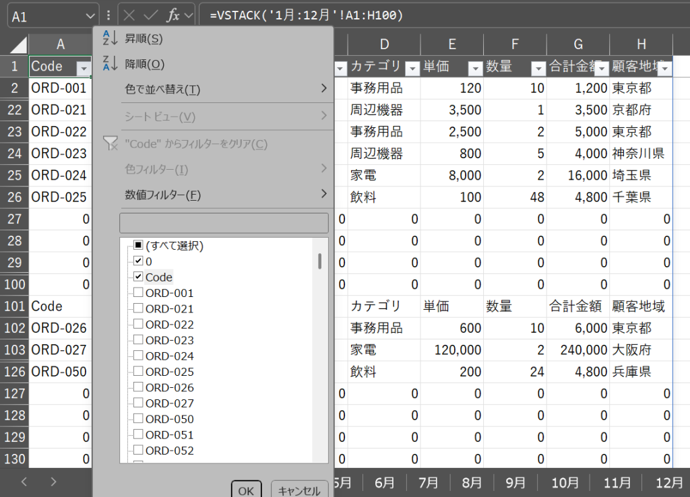690x497 pixels.
Task: Click the sort descending (降順) icon
Action: pyautogui.click(x=110, y=64)
